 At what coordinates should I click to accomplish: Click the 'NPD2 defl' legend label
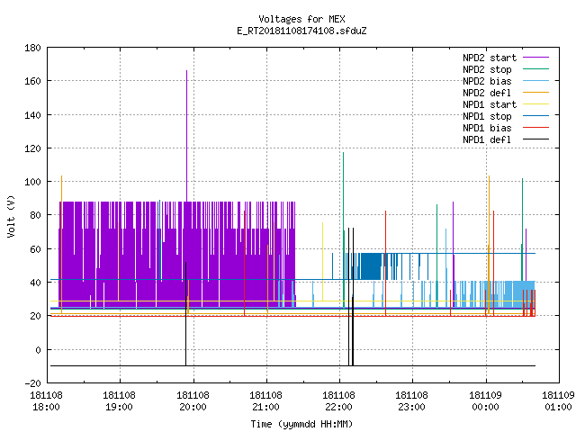click(x=487, y=93)
